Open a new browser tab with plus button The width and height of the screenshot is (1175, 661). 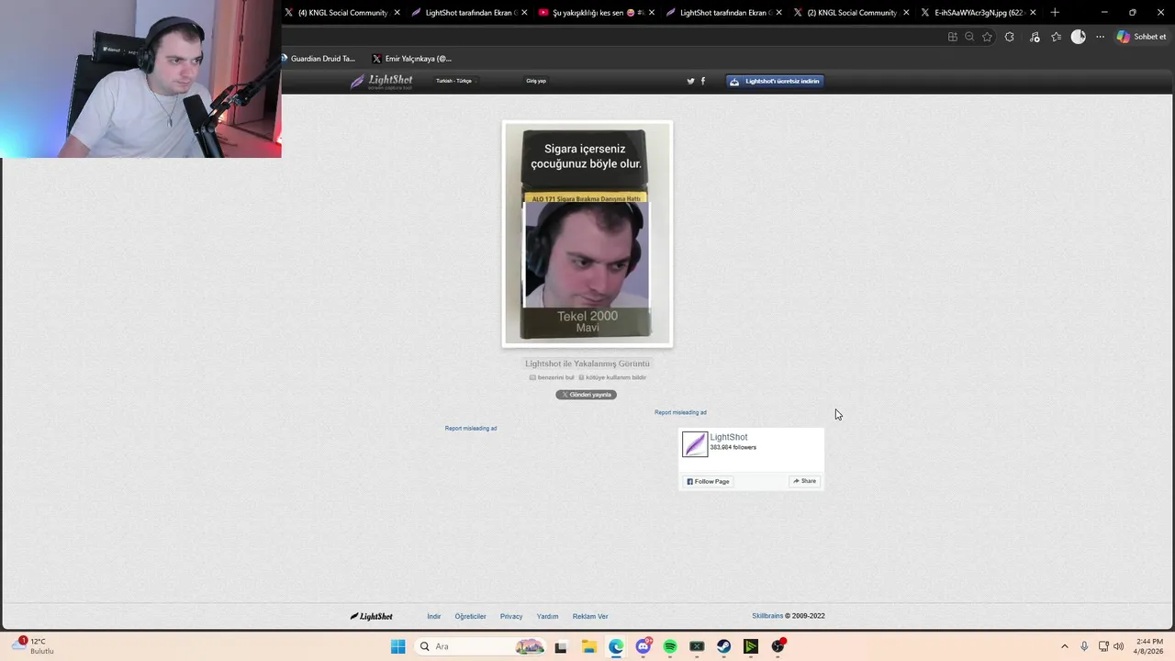(1055, 13)
